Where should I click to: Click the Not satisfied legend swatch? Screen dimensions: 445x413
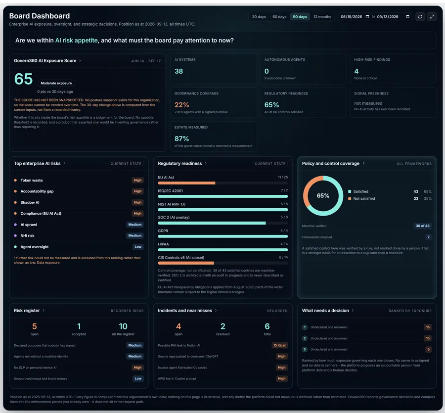coord(350,199)
